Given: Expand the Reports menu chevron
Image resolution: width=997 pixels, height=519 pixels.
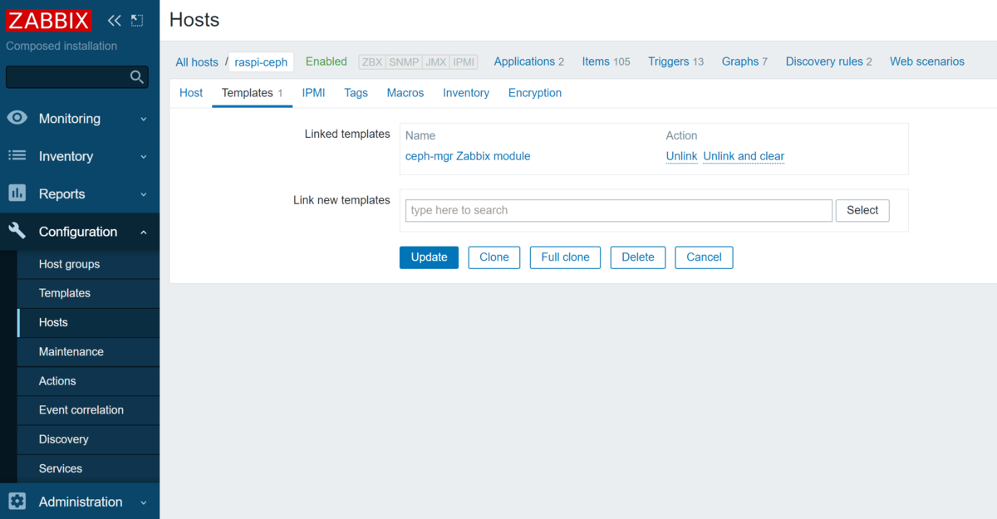Looking at the screenshot, I should pos(143,194).
